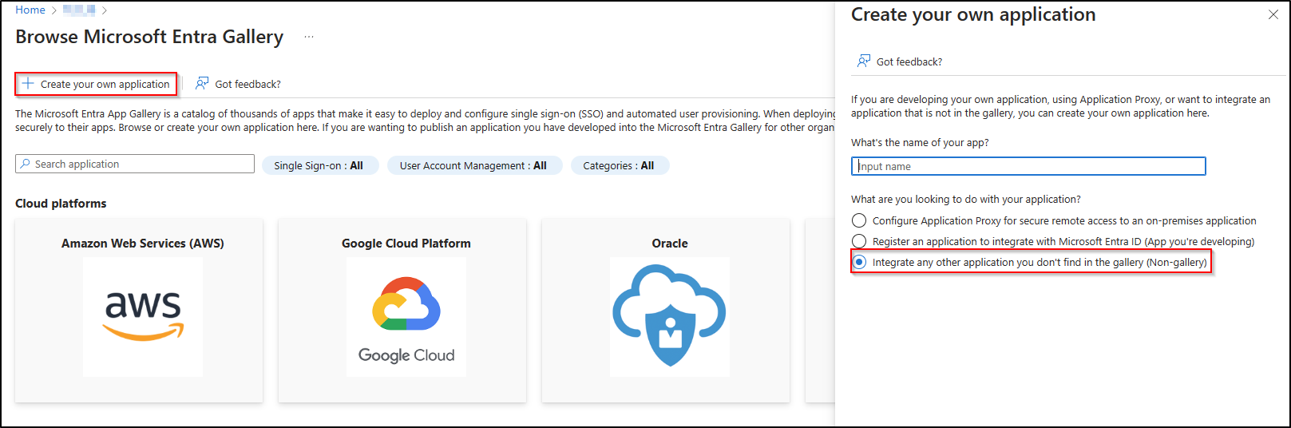Click Got feedback? text in the side panel
This screenshot has height=428, width=1291.
coord(909,61)
